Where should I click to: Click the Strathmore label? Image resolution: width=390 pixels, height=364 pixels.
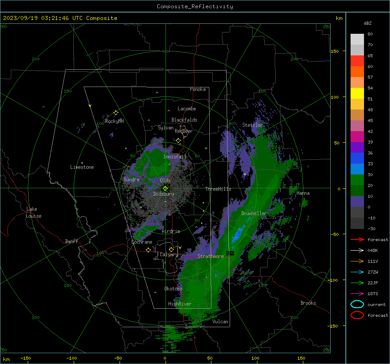click(x=211, y=256)
